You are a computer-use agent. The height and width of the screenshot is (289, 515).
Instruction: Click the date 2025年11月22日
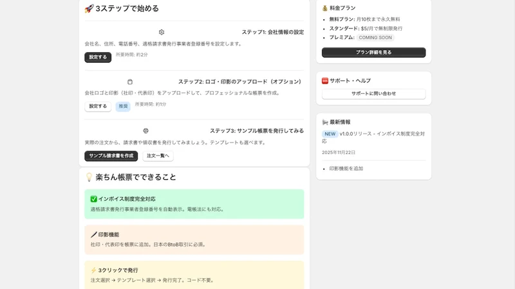(x=339, y=153)
